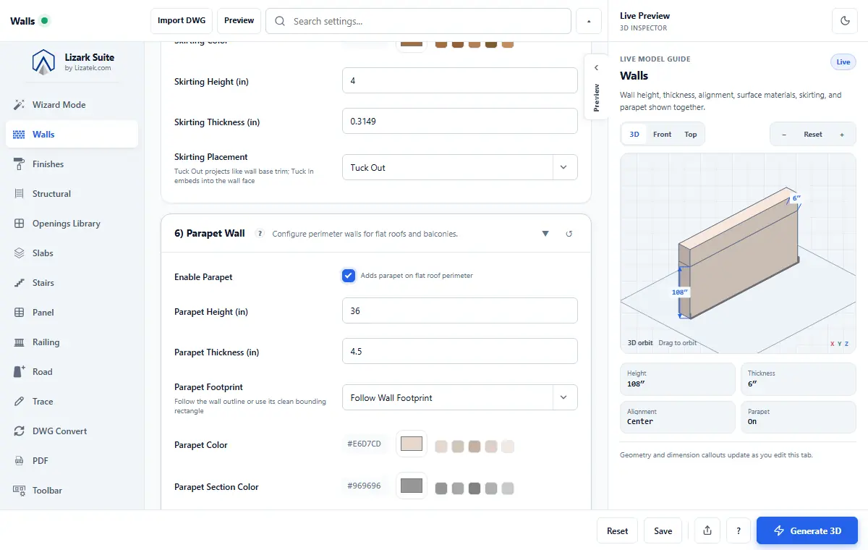
Task: Click the Generate 3D button
Action: [807, 530]
